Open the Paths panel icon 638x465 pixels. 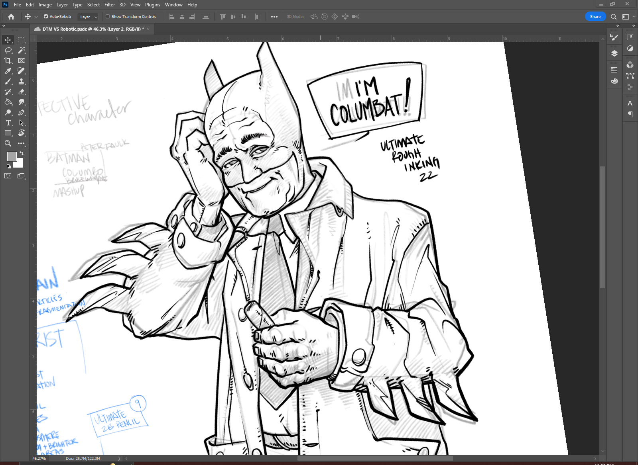pos(630,76)
